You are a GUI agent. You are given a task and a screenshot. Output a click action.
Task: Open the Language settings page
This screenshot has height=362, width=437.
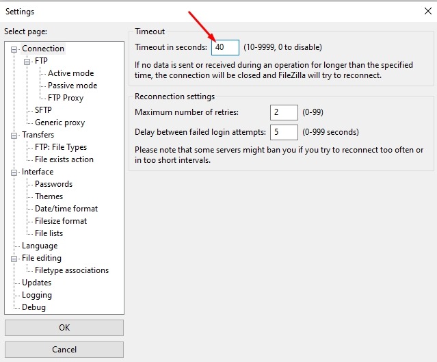tap(40, 246)
